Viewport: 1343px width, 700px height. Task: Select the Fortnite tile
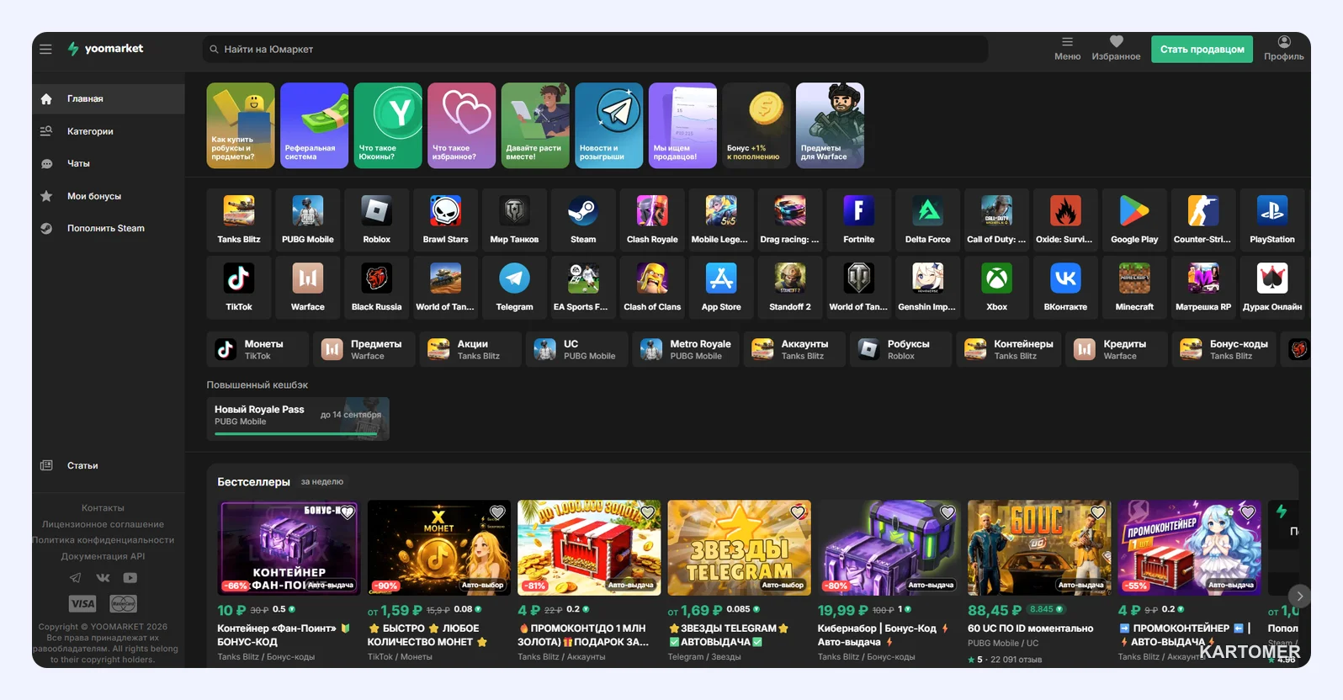pos(859,220)
